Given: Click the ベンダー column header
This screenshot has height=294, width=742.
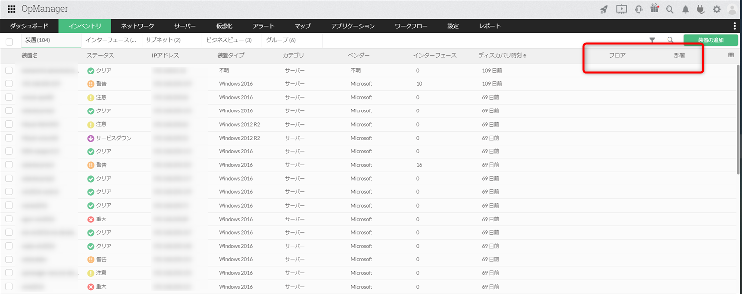Looking at the screenshot, I should pyautogui.click(x=359, y=55).
